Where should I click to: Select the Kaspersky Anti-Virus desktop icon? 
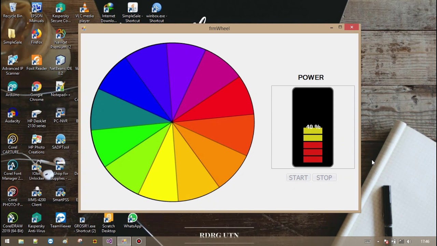pyautogui.click(x=37, y=223)
